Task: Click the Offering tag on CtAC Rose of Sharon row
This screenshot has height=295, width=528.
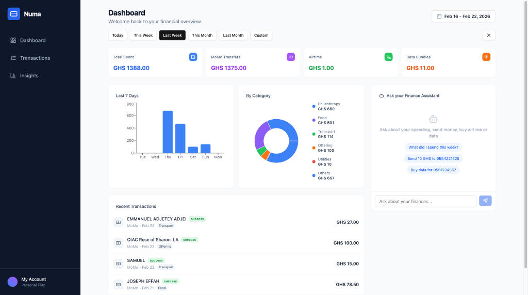Action: pos(165,247)
